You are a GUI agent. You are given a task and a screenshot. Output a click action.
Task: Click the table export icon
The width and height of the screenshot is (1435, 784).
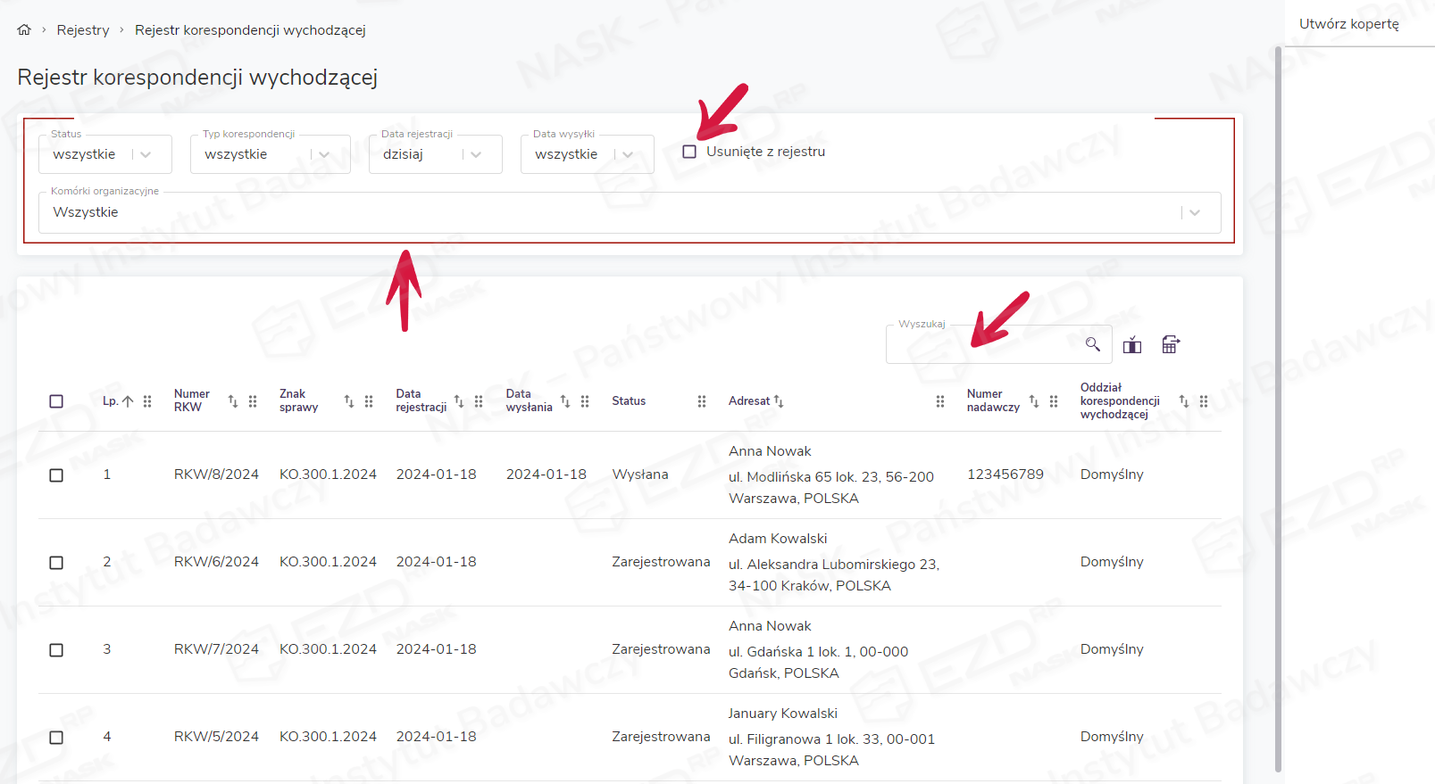click(1171, 345)
